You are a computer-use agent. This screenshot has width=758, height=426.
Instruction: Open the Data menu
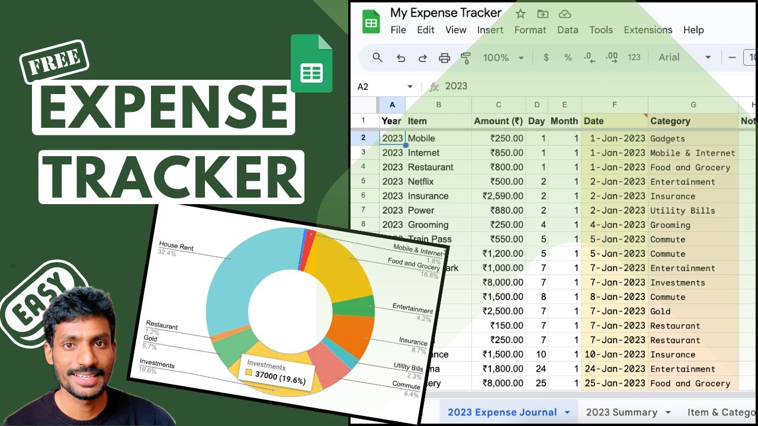pyautogui.click(x=567, y=30)
